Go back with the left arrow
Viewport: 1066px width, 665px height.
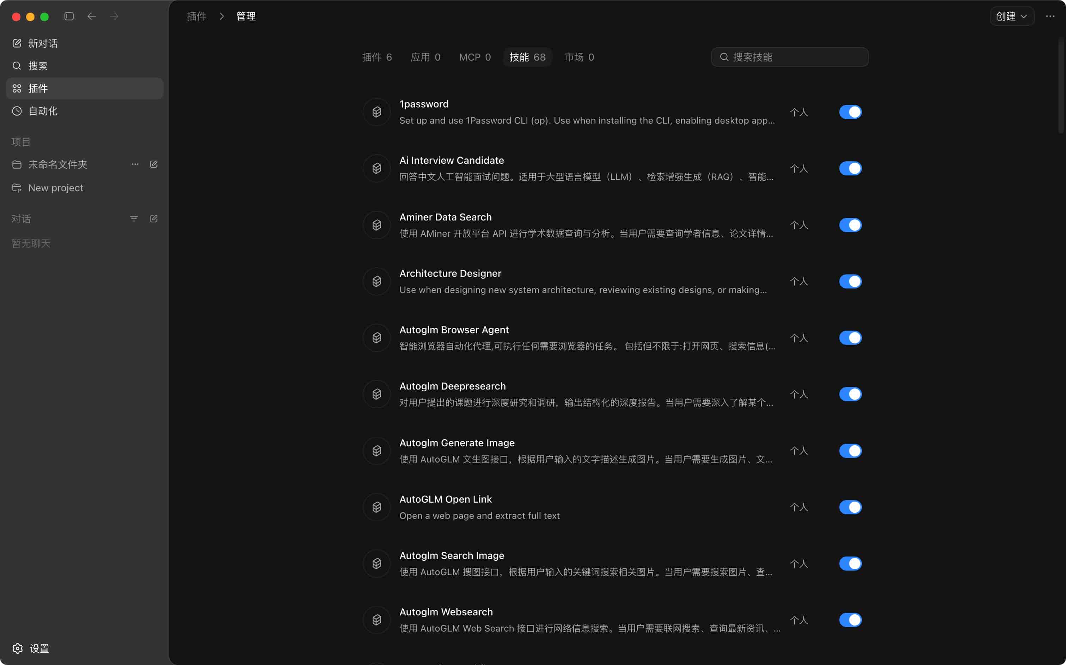tap(92, 16)
